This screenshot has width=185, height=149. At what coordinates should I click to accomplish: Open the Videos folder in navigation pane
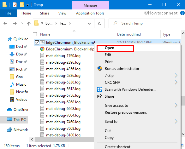click(x=18, y=100)
